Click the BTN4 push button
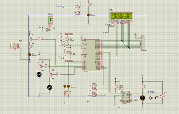Viewport: 179px width, 114px height. click(x=94, y=90)
